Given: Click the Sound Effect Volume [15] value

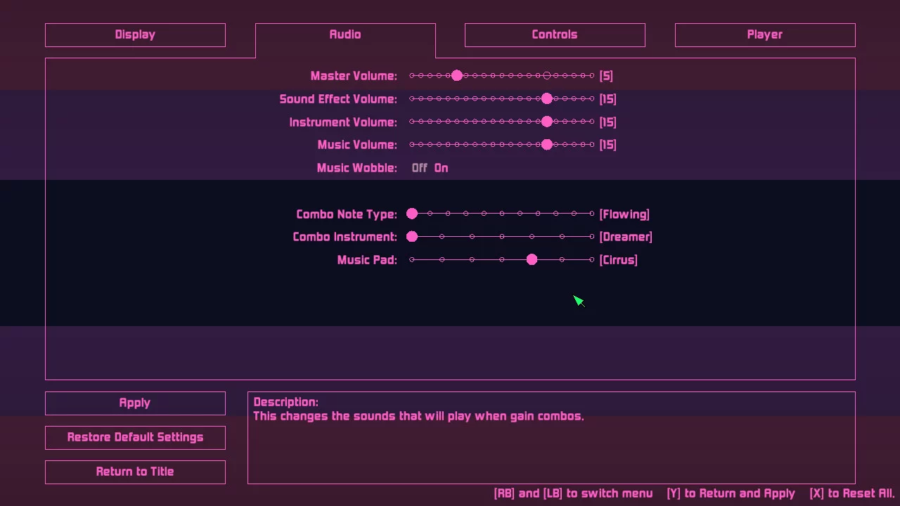Looking at the screenshot, I should 608,99.
